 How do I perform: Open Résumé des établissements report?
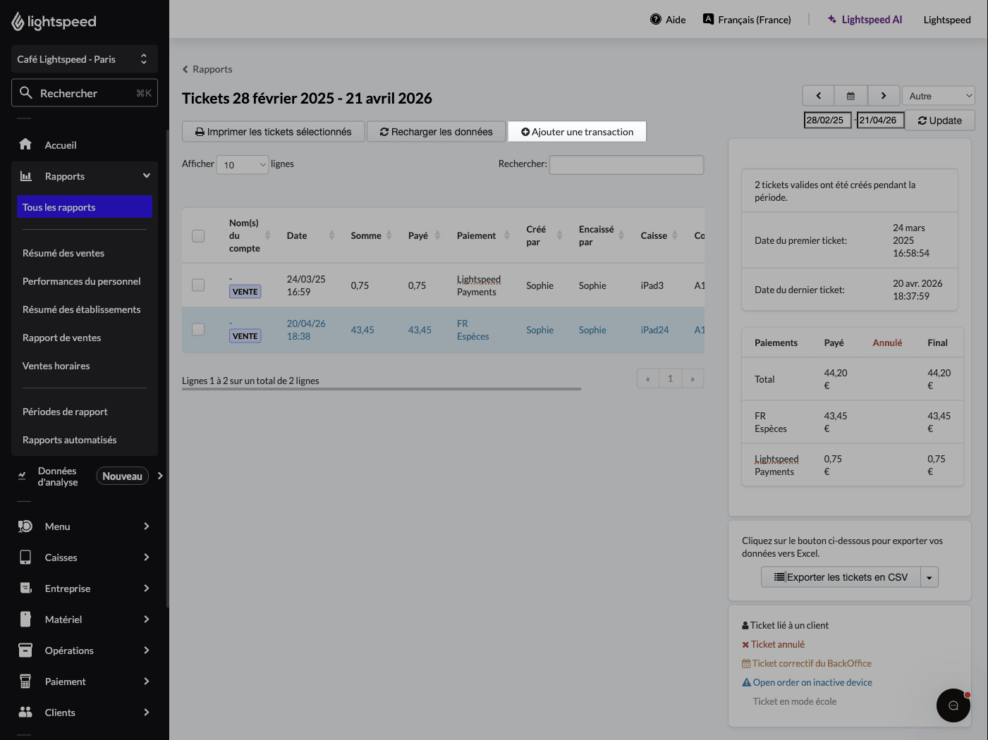82,309
